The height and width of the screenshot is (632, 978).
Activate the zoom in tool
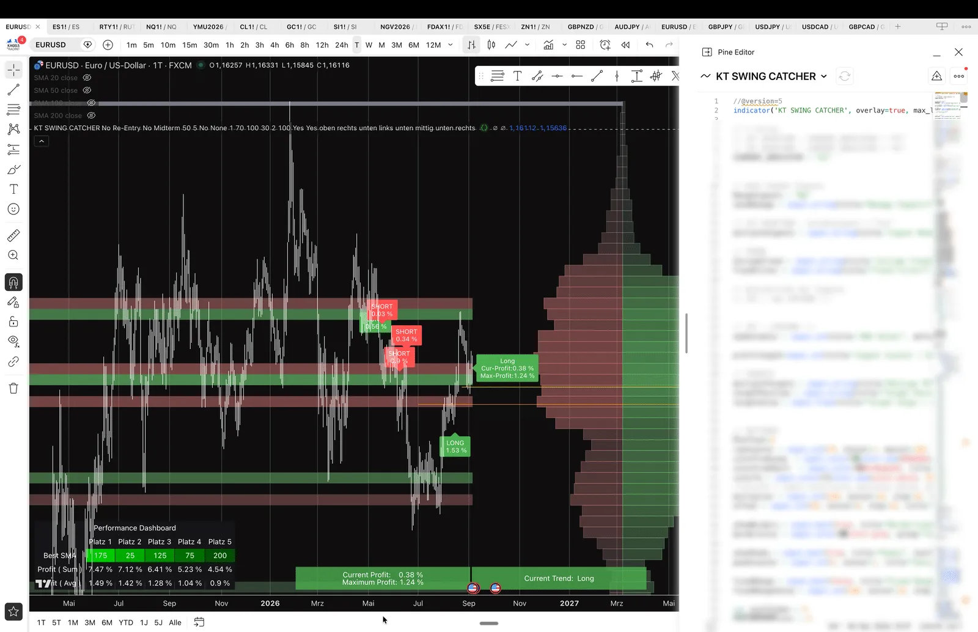[13, 255]
